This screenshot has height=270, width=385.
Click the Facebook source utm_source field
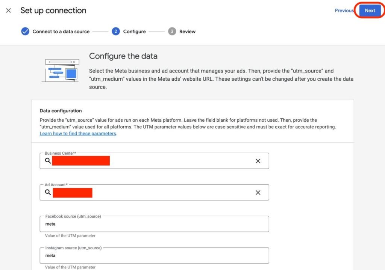154,224
